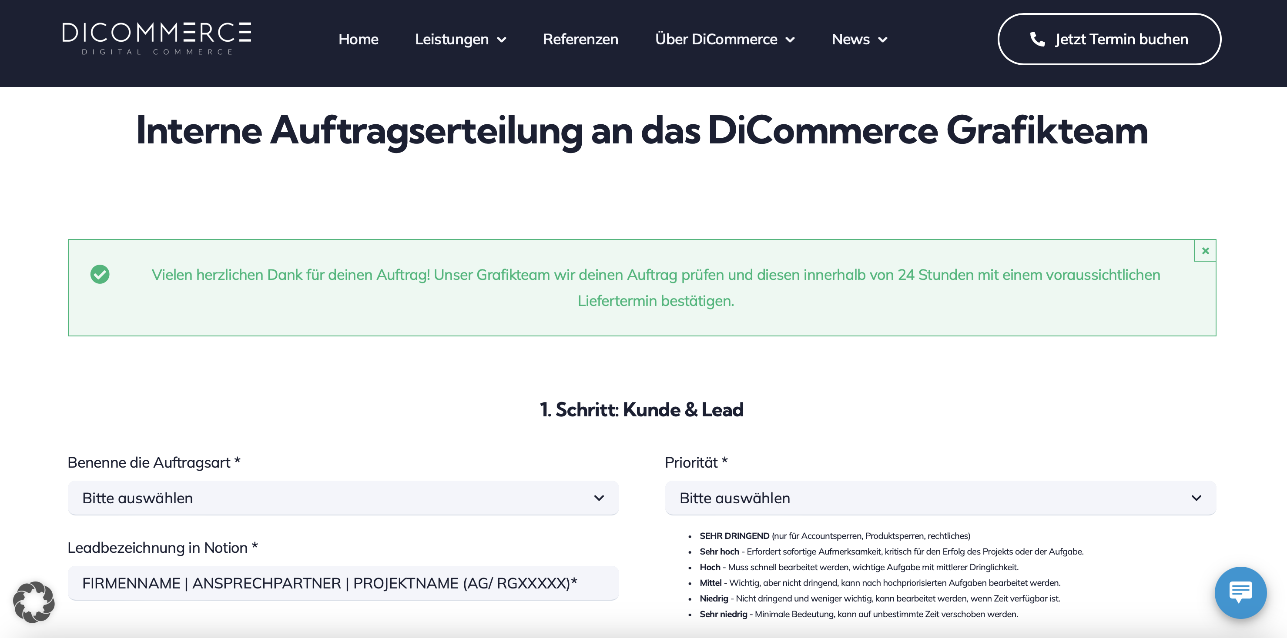The height and width of the screenshot is (638, 1287).
Task: Open the Leistungen menu item
Action: point(452,39)
